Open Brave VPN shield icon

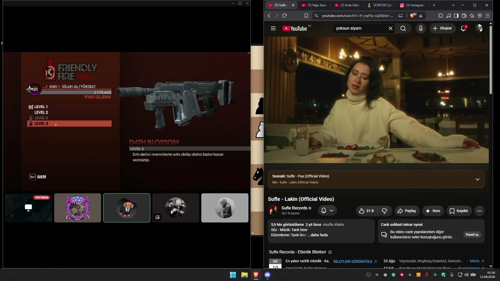click(x=480, y=16)
